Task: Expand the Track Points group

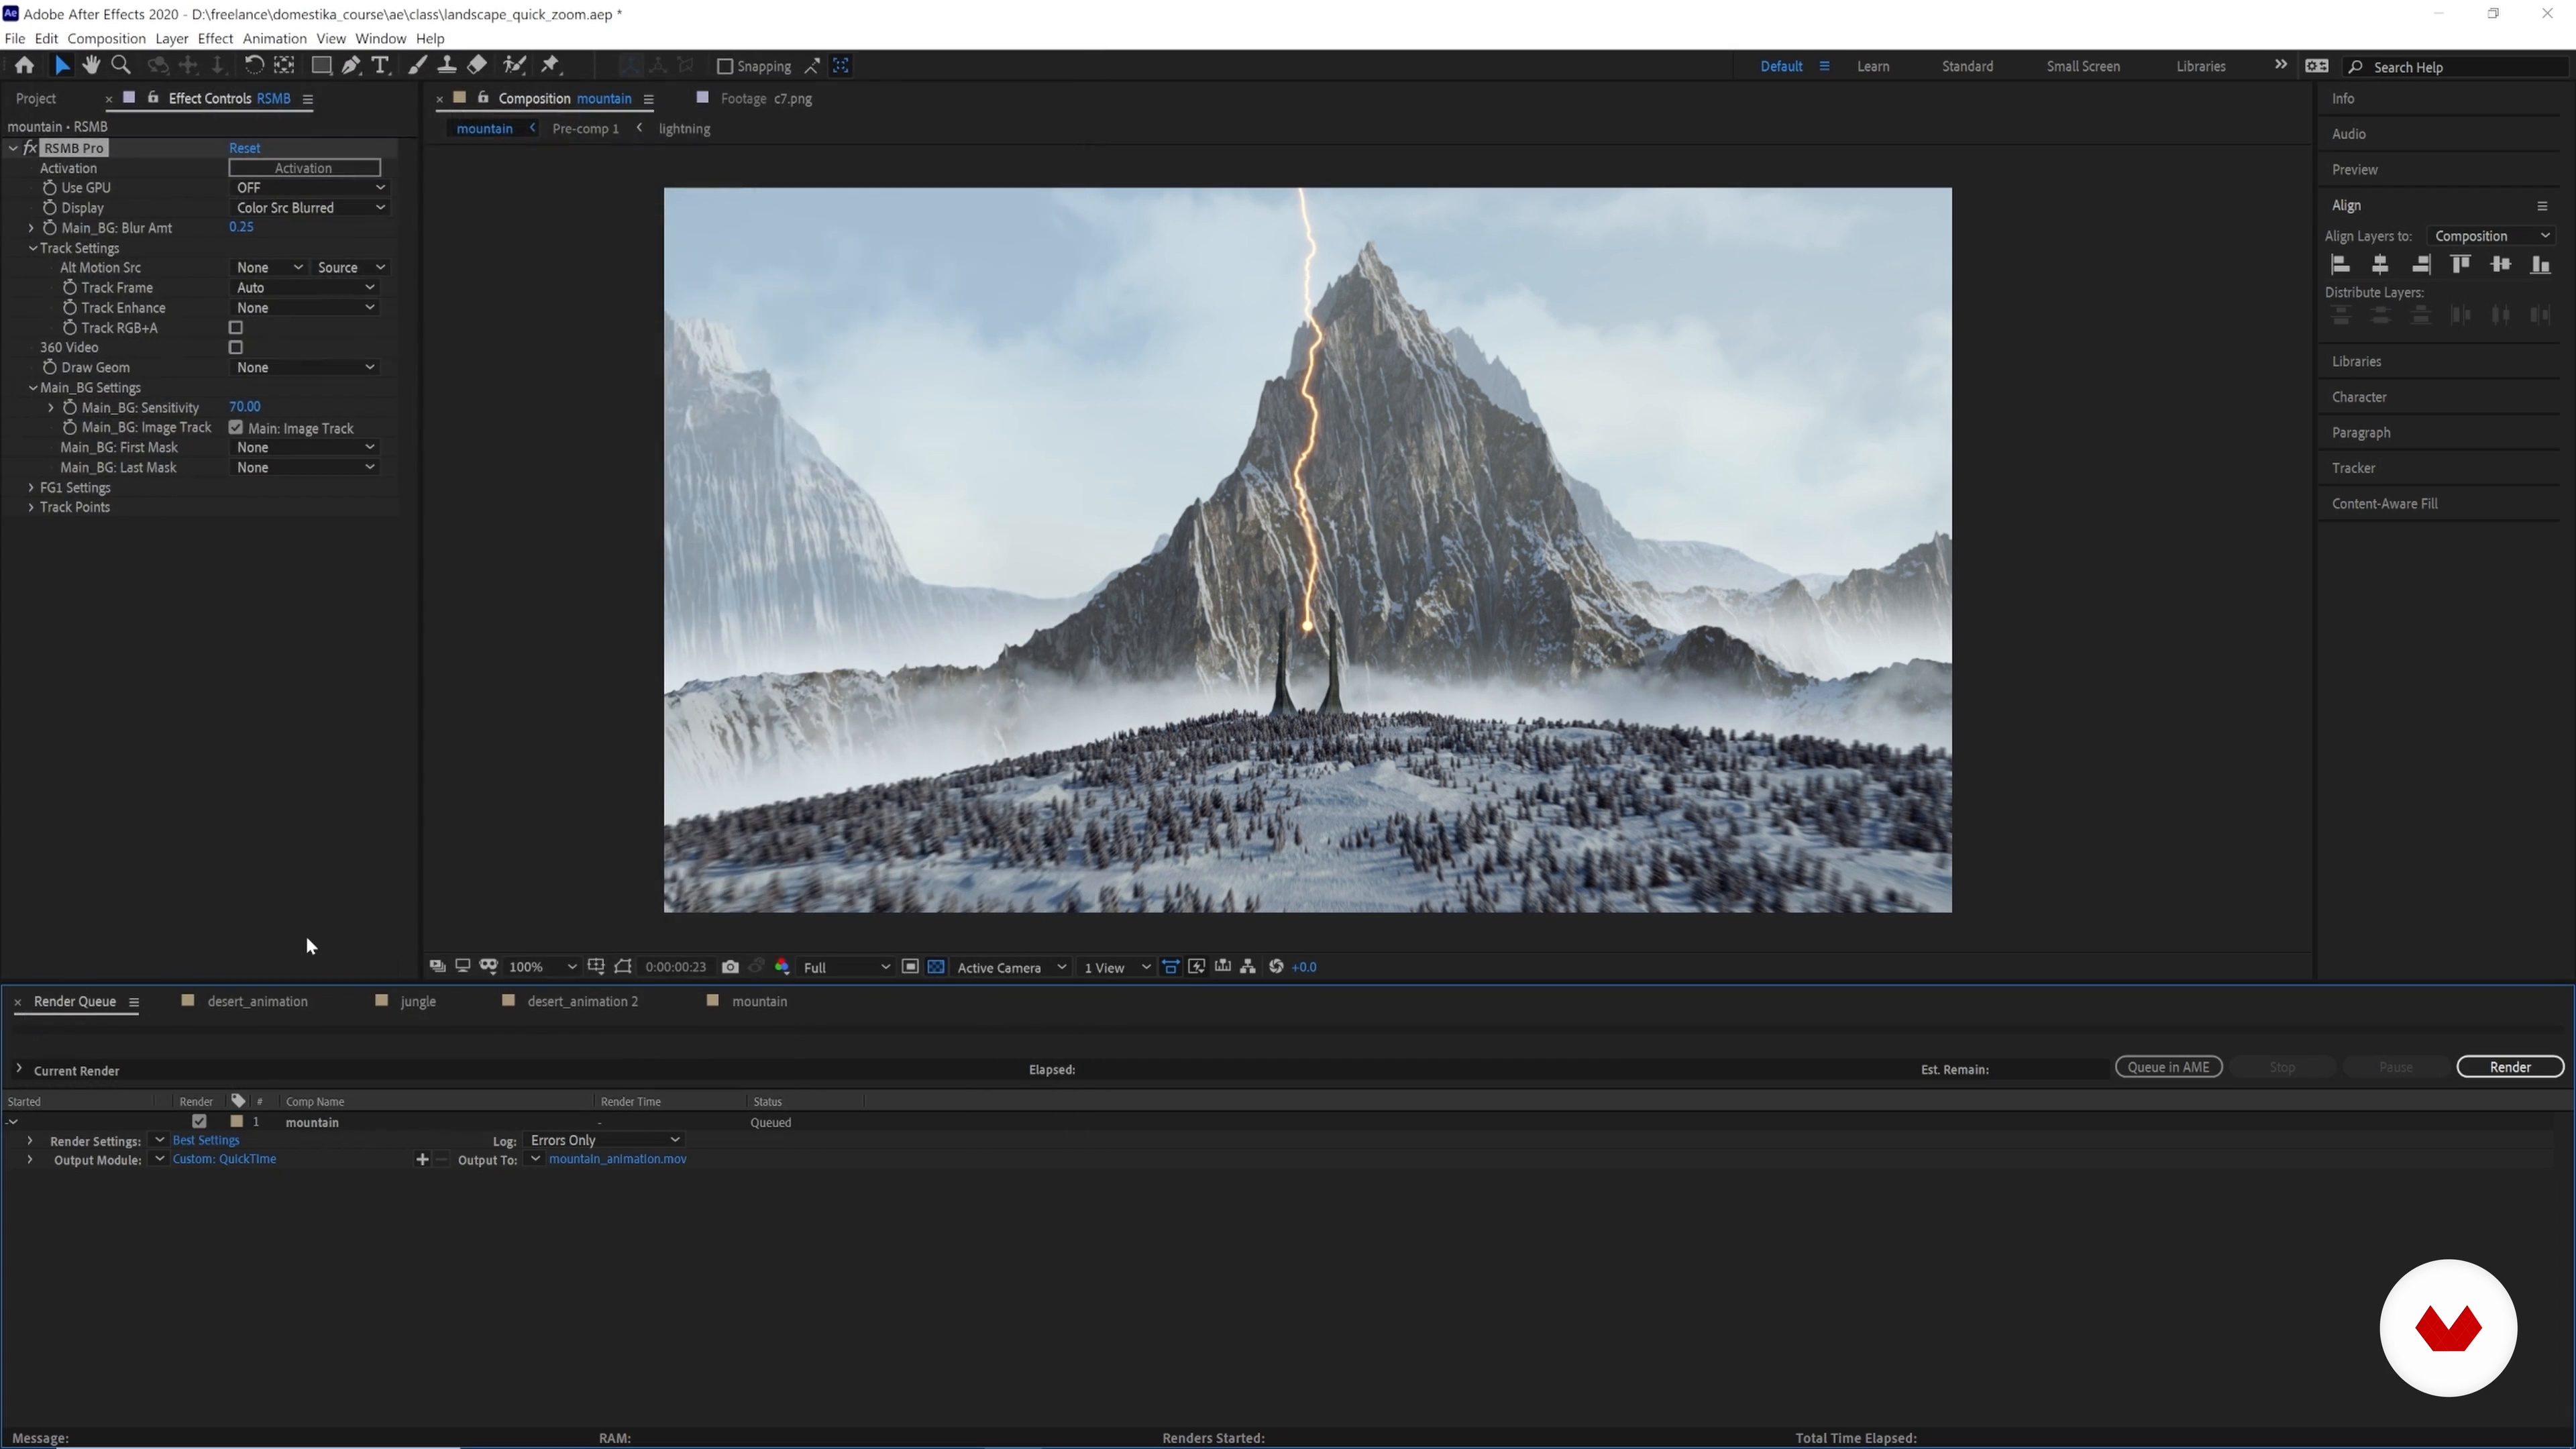Action: (32, 508)
